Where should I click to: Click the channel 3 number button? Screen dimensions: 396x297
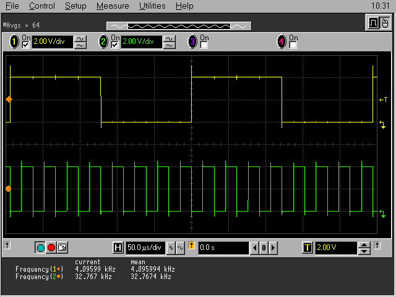coord(192,42)
